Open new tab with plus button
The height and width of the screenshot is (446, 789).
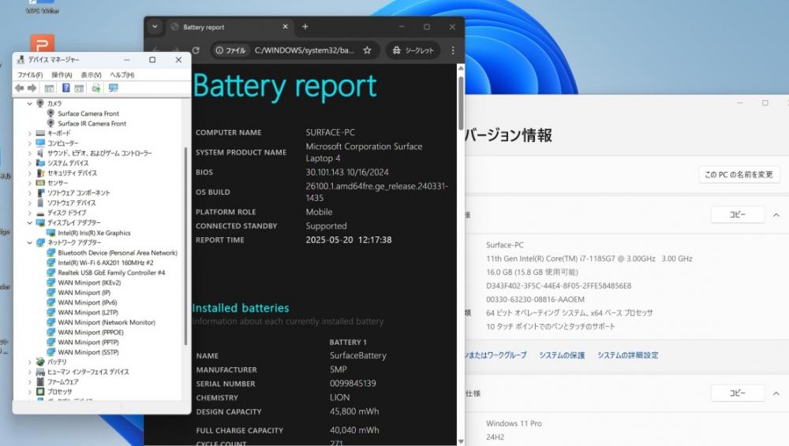click(x=305, y=27)
